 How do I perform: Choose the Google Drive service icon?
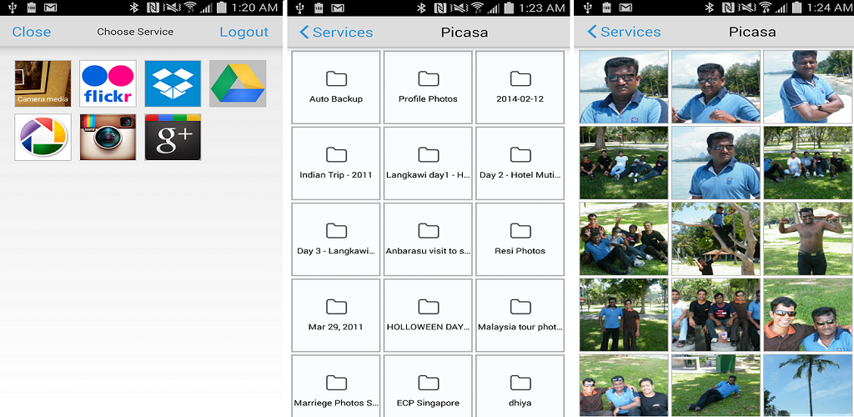coord(238,83)
